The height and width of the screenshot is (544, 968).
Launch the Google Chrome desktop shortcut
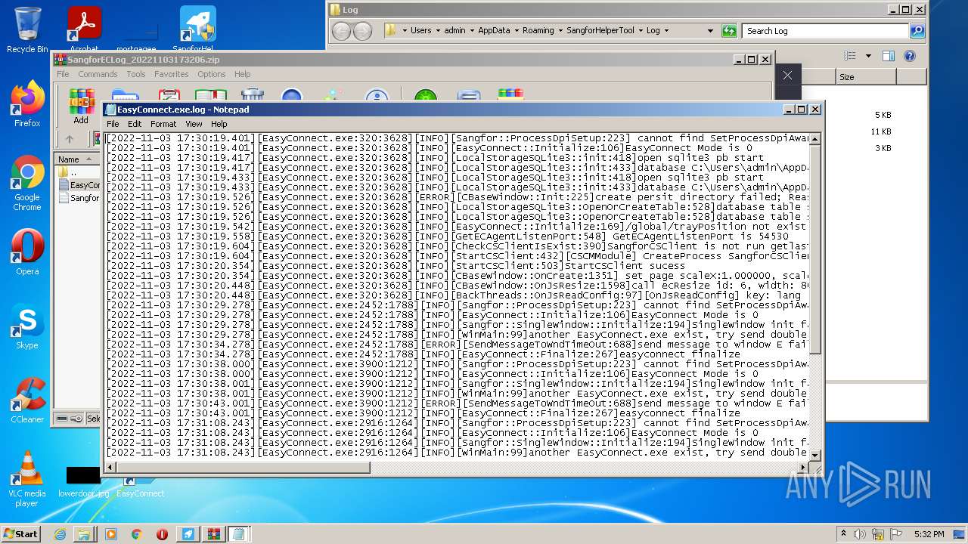tap(27, 183)
